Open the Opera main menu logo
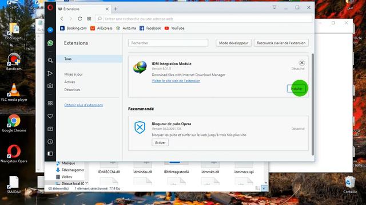 pos(50,7)
